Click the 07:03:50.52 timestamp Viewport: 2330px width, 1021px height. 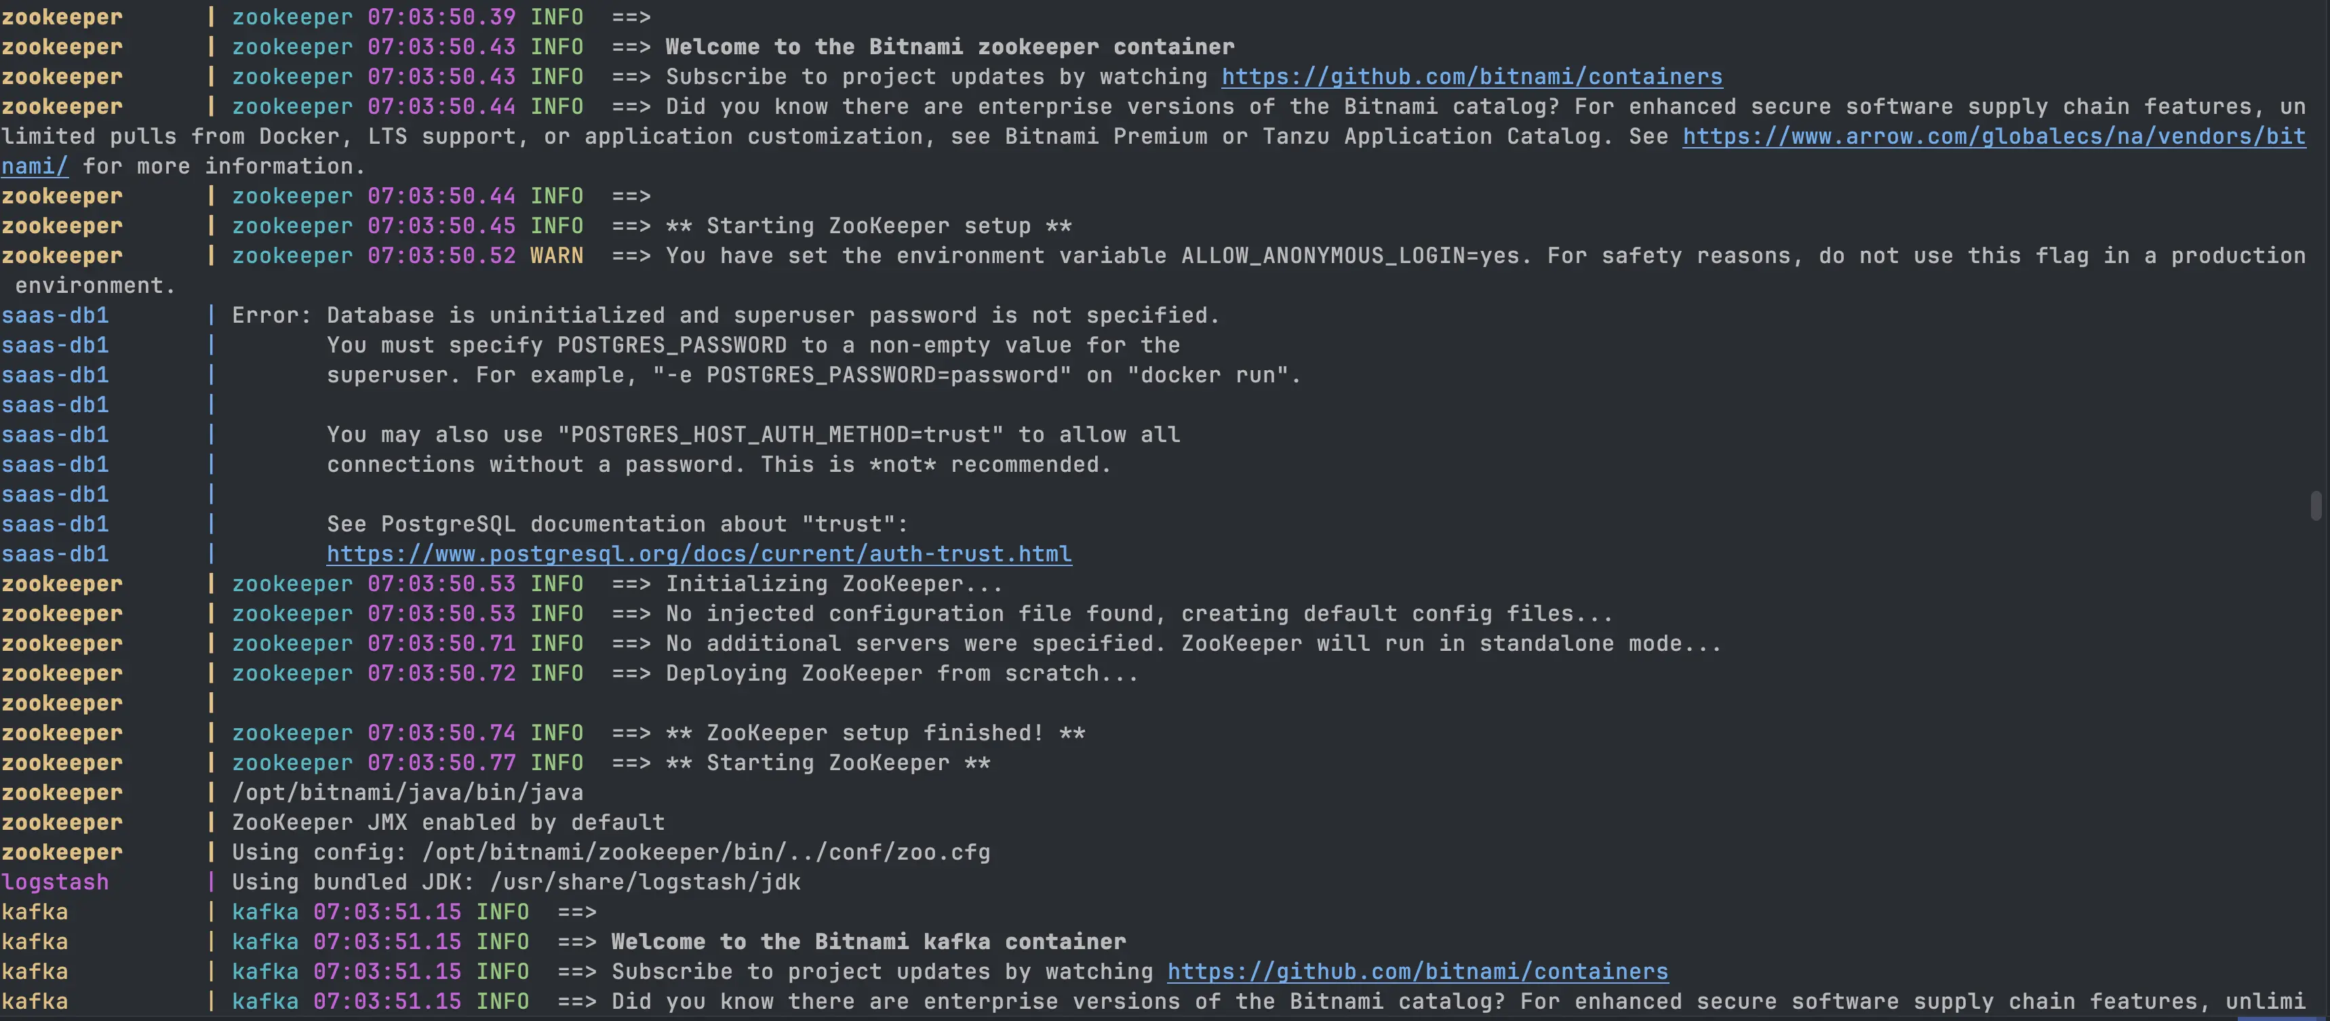pos(441,256)
